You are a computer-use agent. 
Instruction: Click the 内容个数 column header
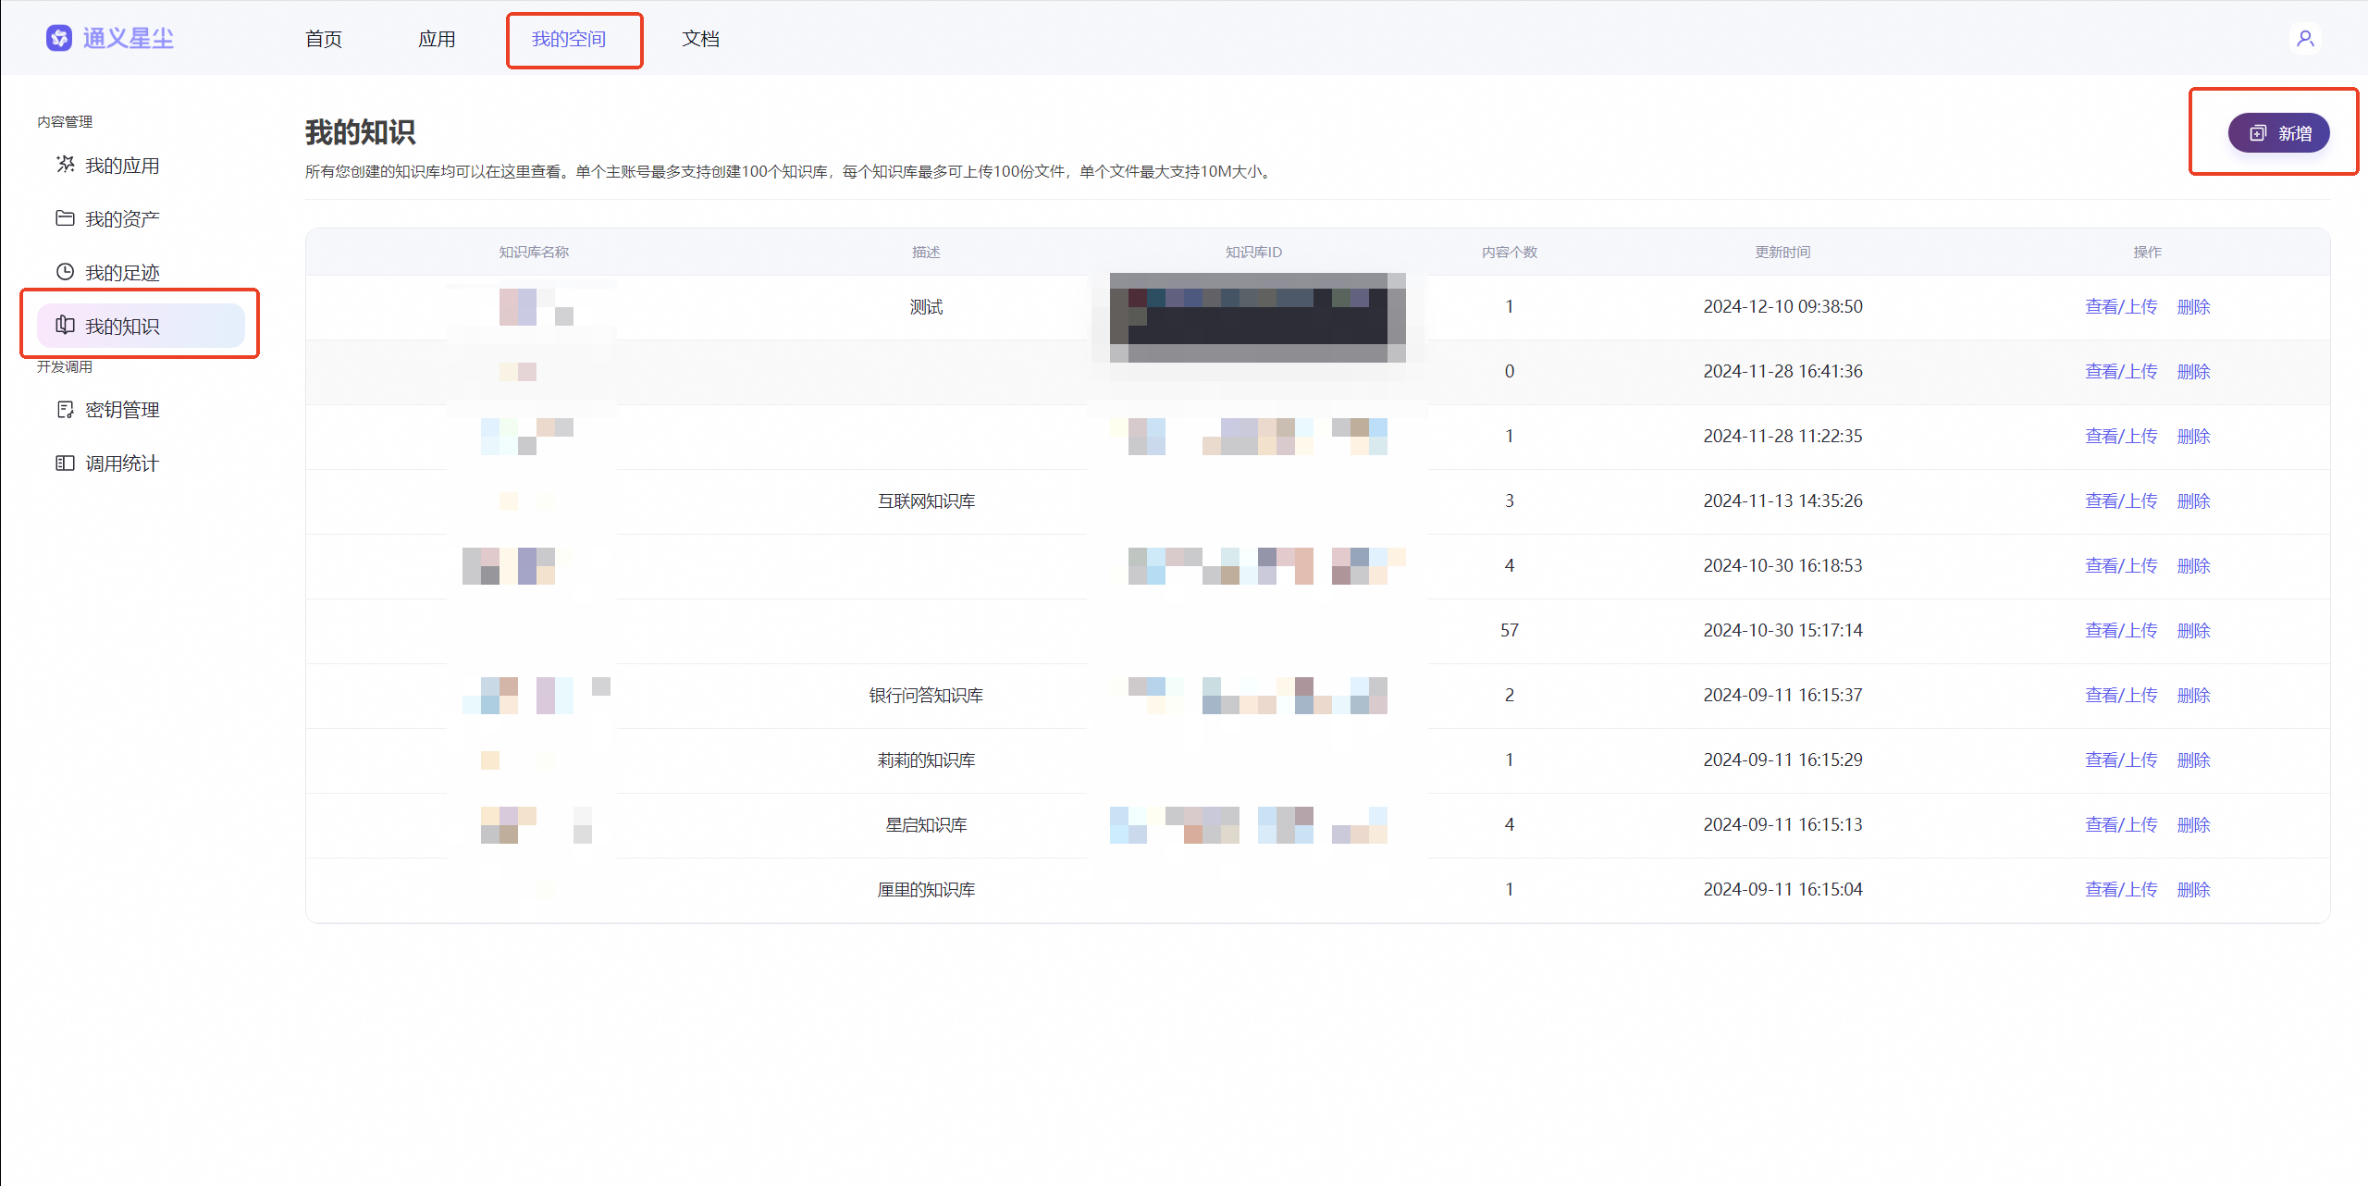(1510, 252)
